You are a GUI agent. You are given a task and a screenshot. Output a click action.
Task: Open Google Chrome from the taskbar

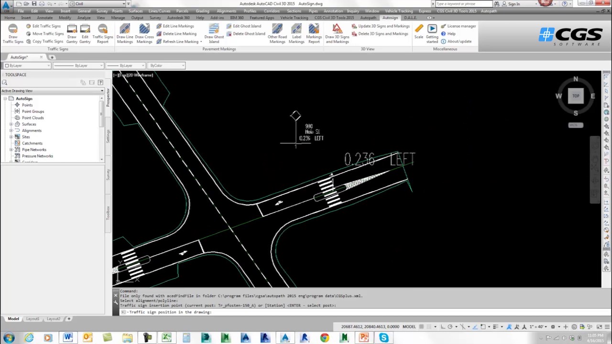click(x=325, y=338)
